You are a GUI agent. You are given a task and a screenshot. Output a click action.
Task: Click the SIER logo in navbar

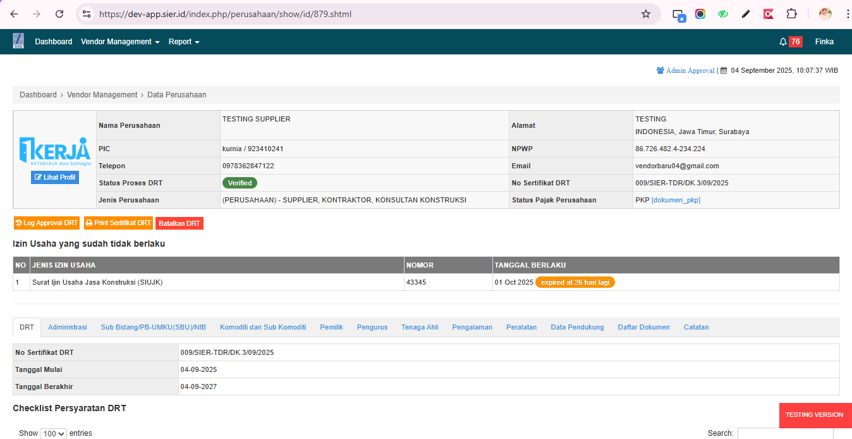18,41
